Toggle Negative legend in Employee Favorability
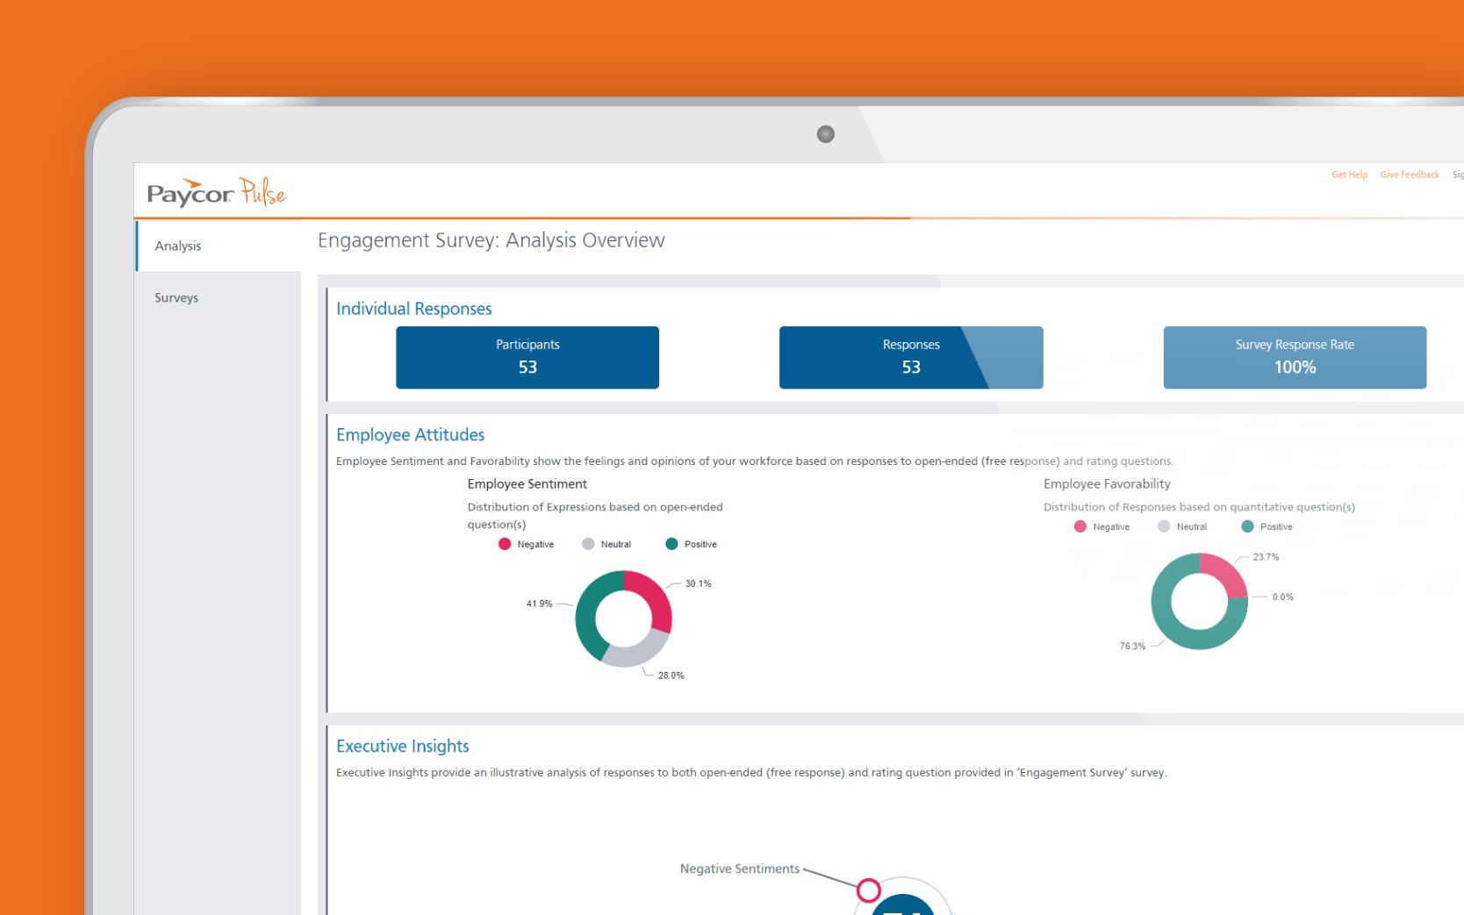 (x=1102, y=526)
